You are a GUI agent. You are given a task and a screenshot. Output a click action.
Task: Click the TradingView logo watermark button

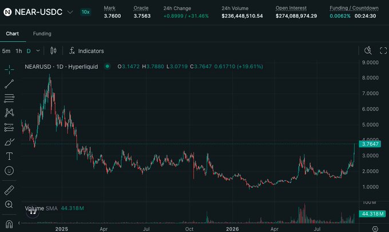[x=33, y=212]
